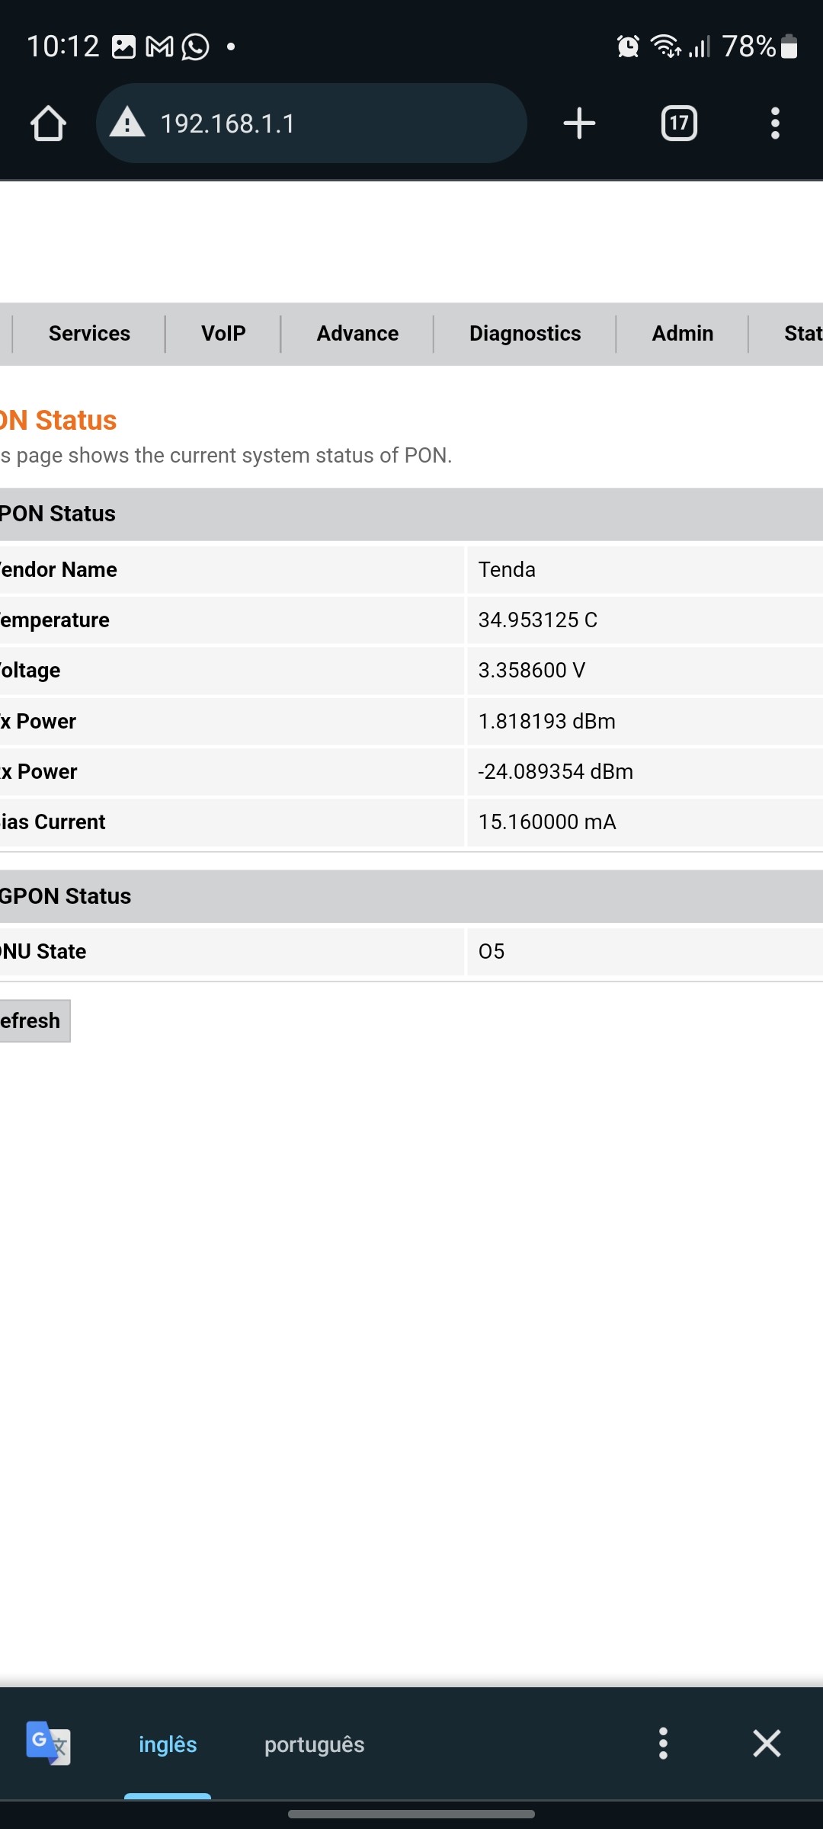
Task: Open translate bar options menu
Action: tap(663, 1743)
